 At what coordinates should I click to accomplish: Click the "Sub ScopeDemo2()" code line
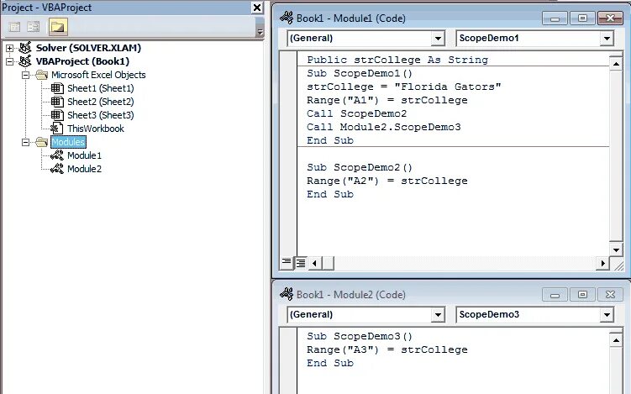[360, 167]
